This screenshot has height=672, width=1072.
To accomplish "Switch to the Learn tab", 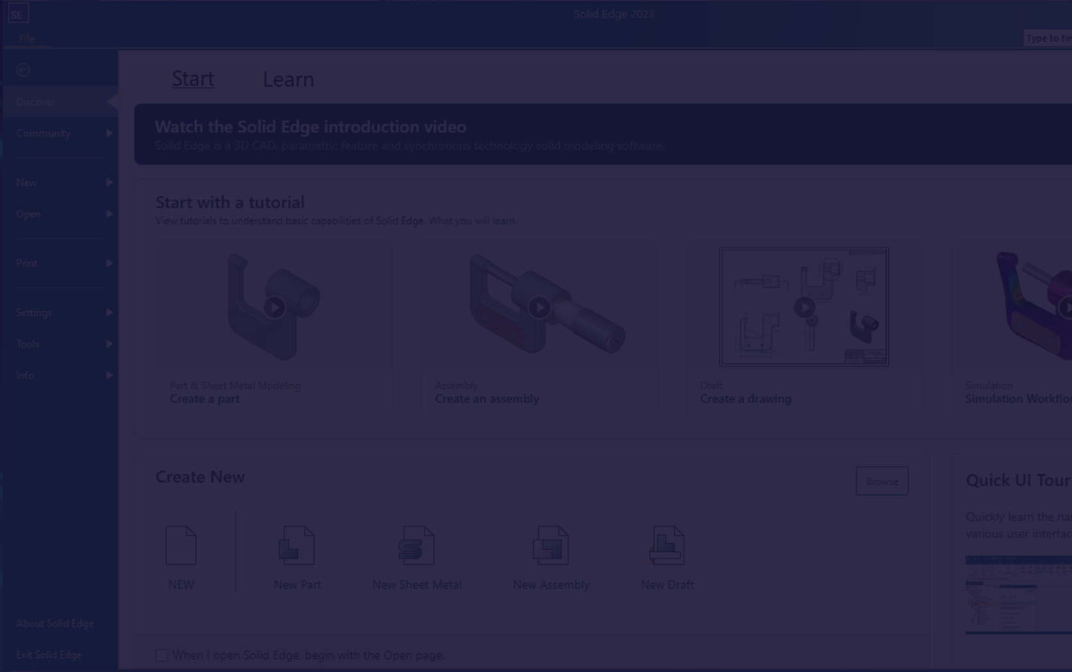I will (288, 80).
